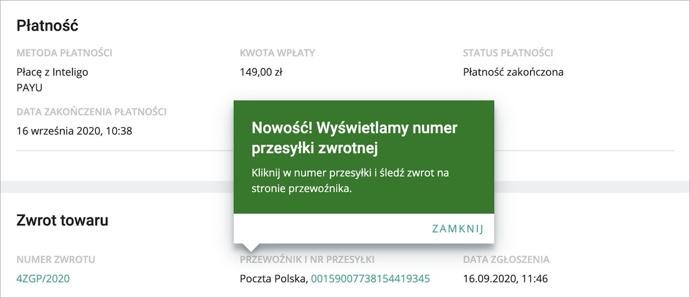Click the DATA ZGŁOSZENIA label
The width and height of the screenshot is (690, 298).
tap(506, 259)
